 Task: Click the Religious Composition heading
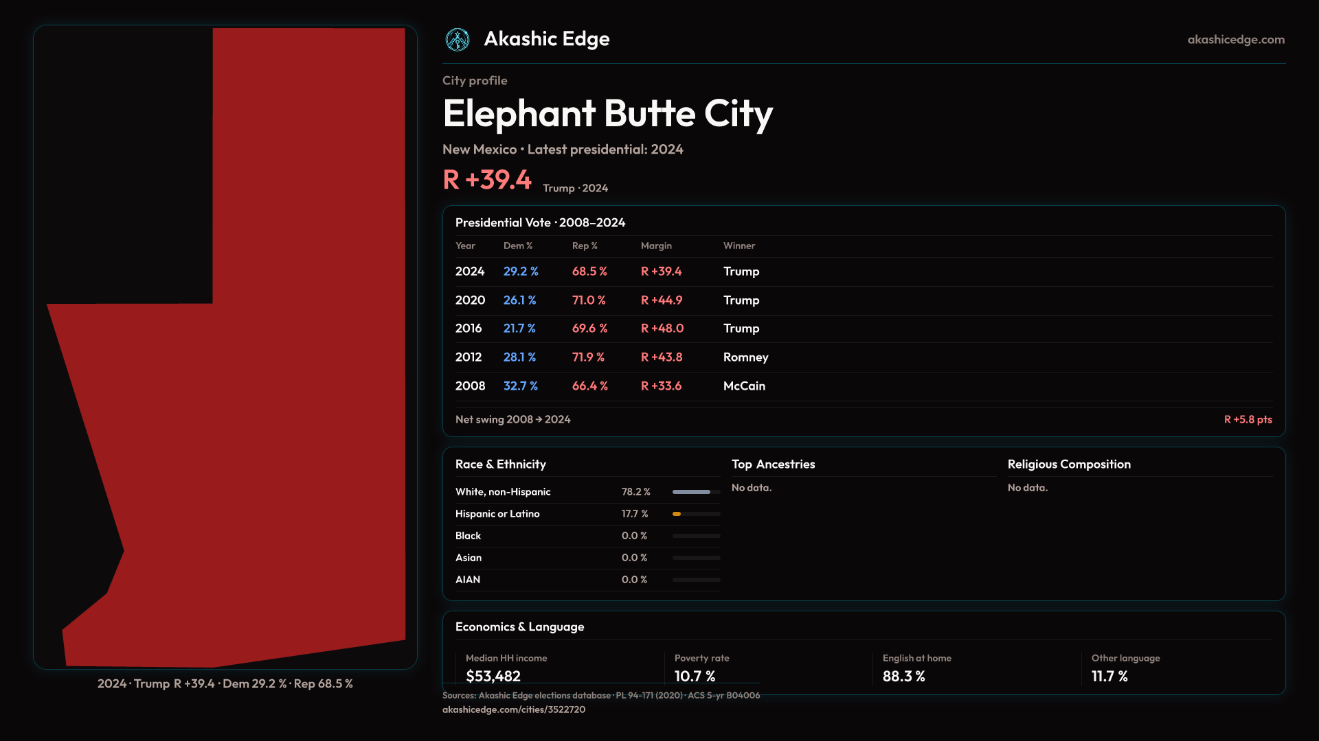tap(1068, 464)
